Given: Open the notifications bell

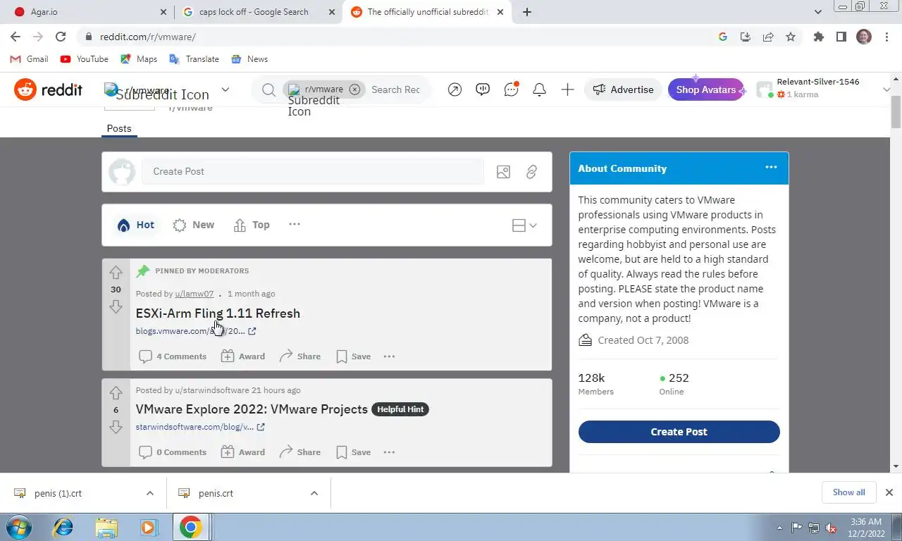Looking at the screenshot, I should pyautogui.click(x=539, y=89).
